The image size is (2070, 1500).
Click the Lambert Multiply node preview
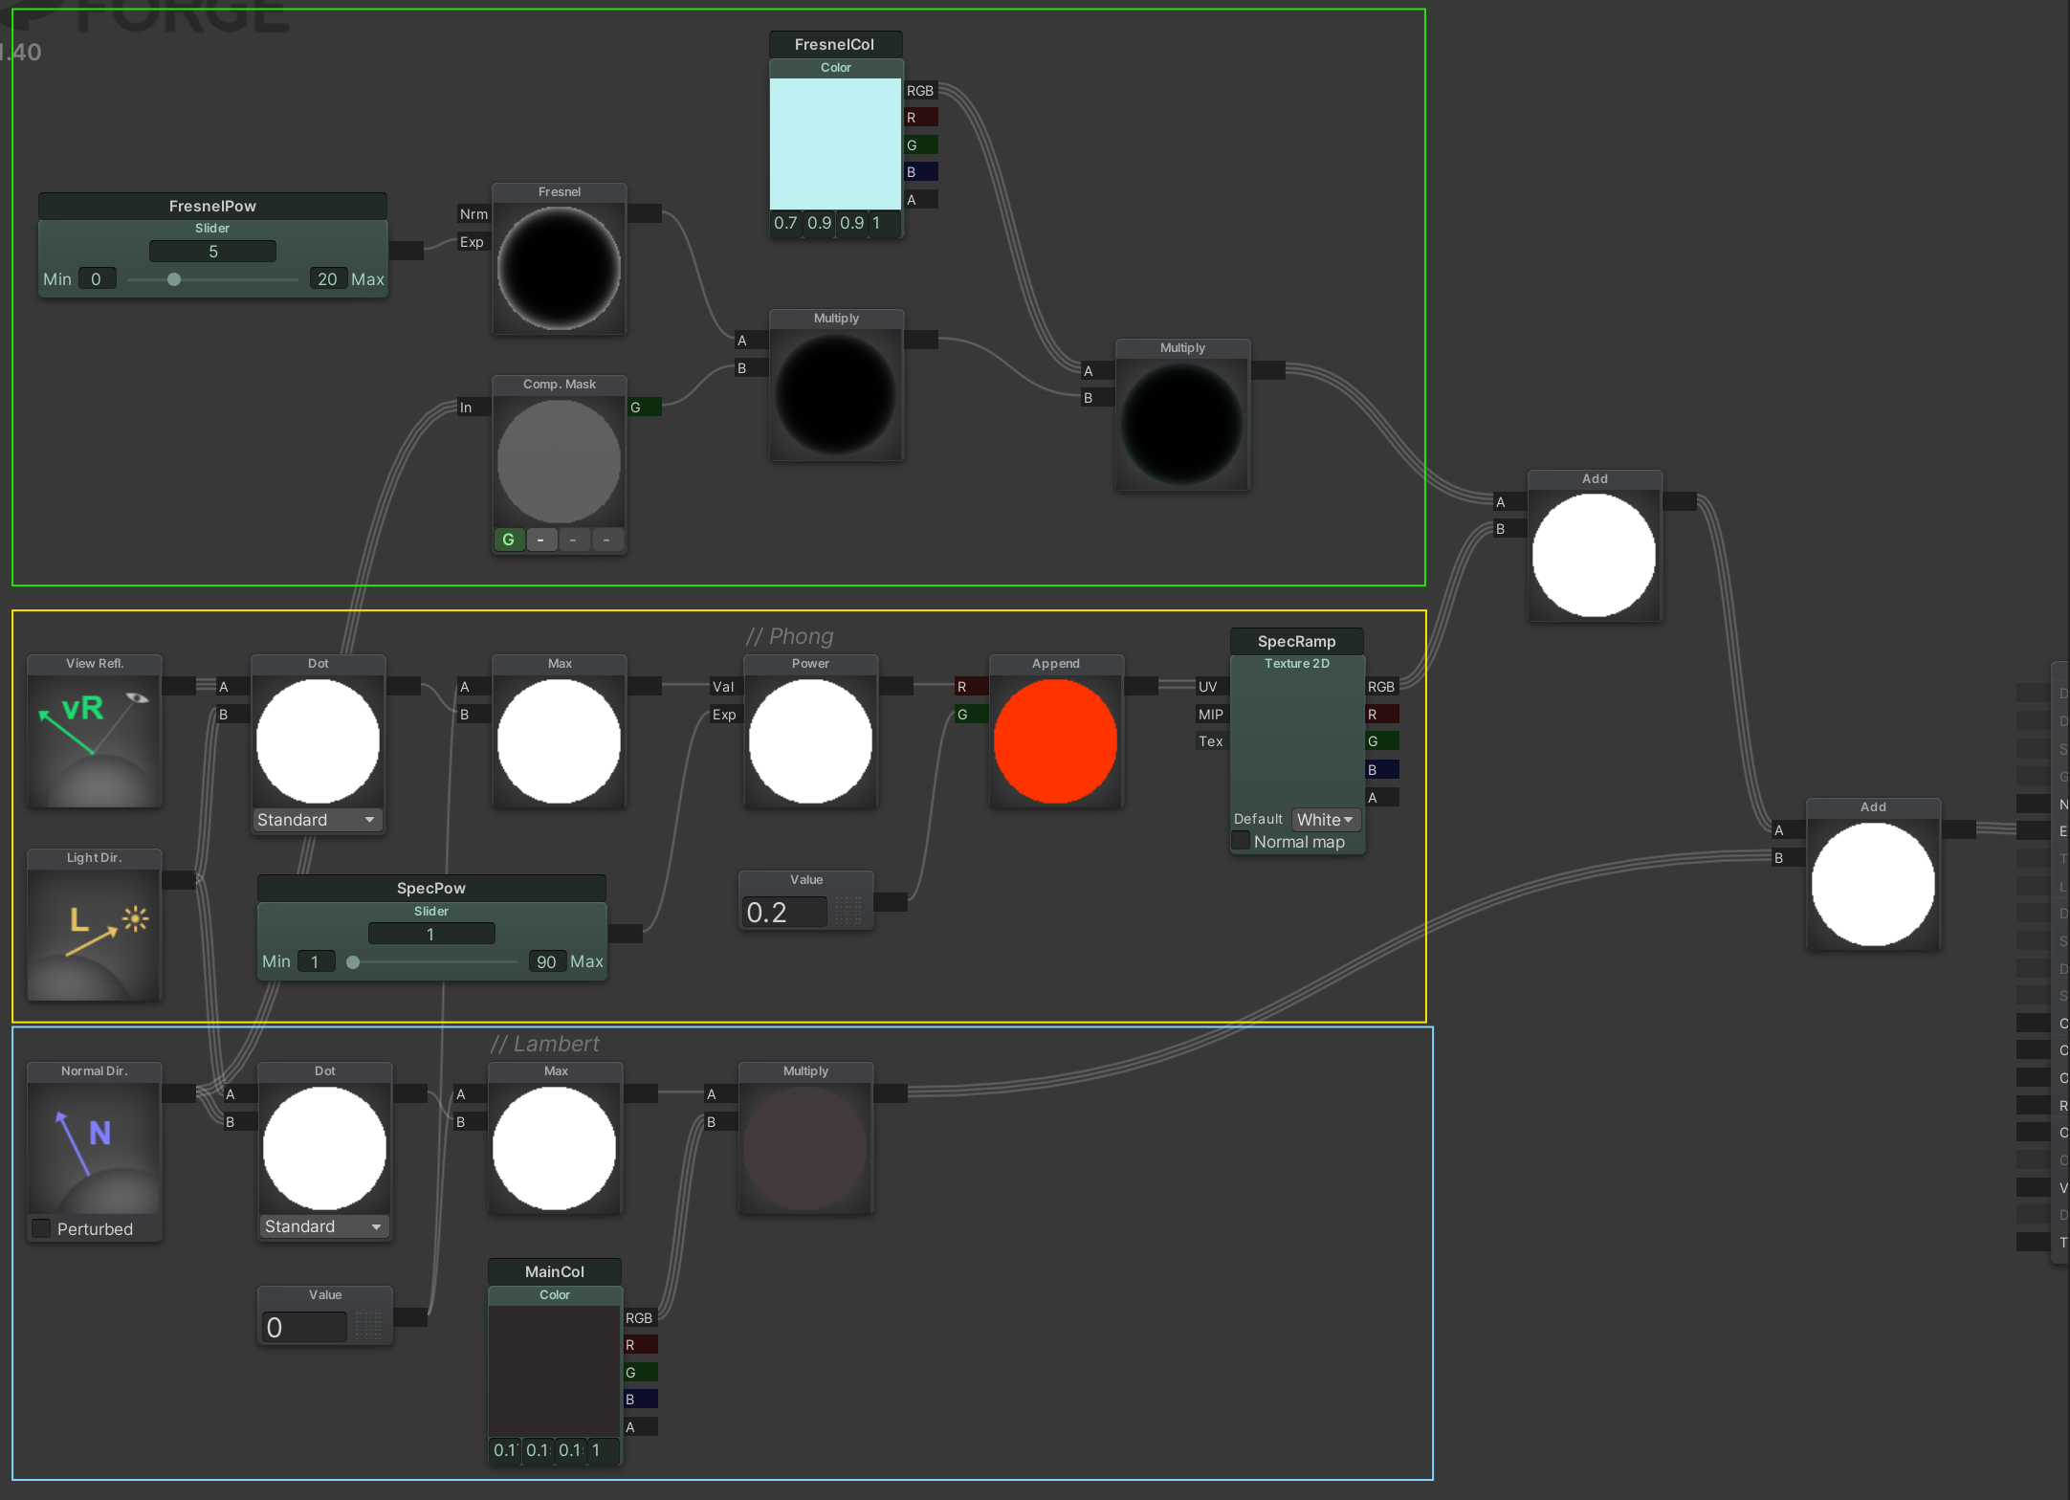804,1148
